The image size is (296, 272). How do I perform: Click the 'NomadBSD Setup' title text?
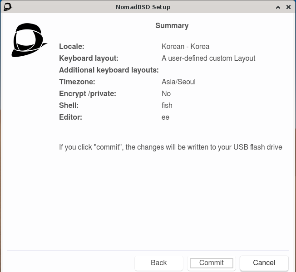143,7
